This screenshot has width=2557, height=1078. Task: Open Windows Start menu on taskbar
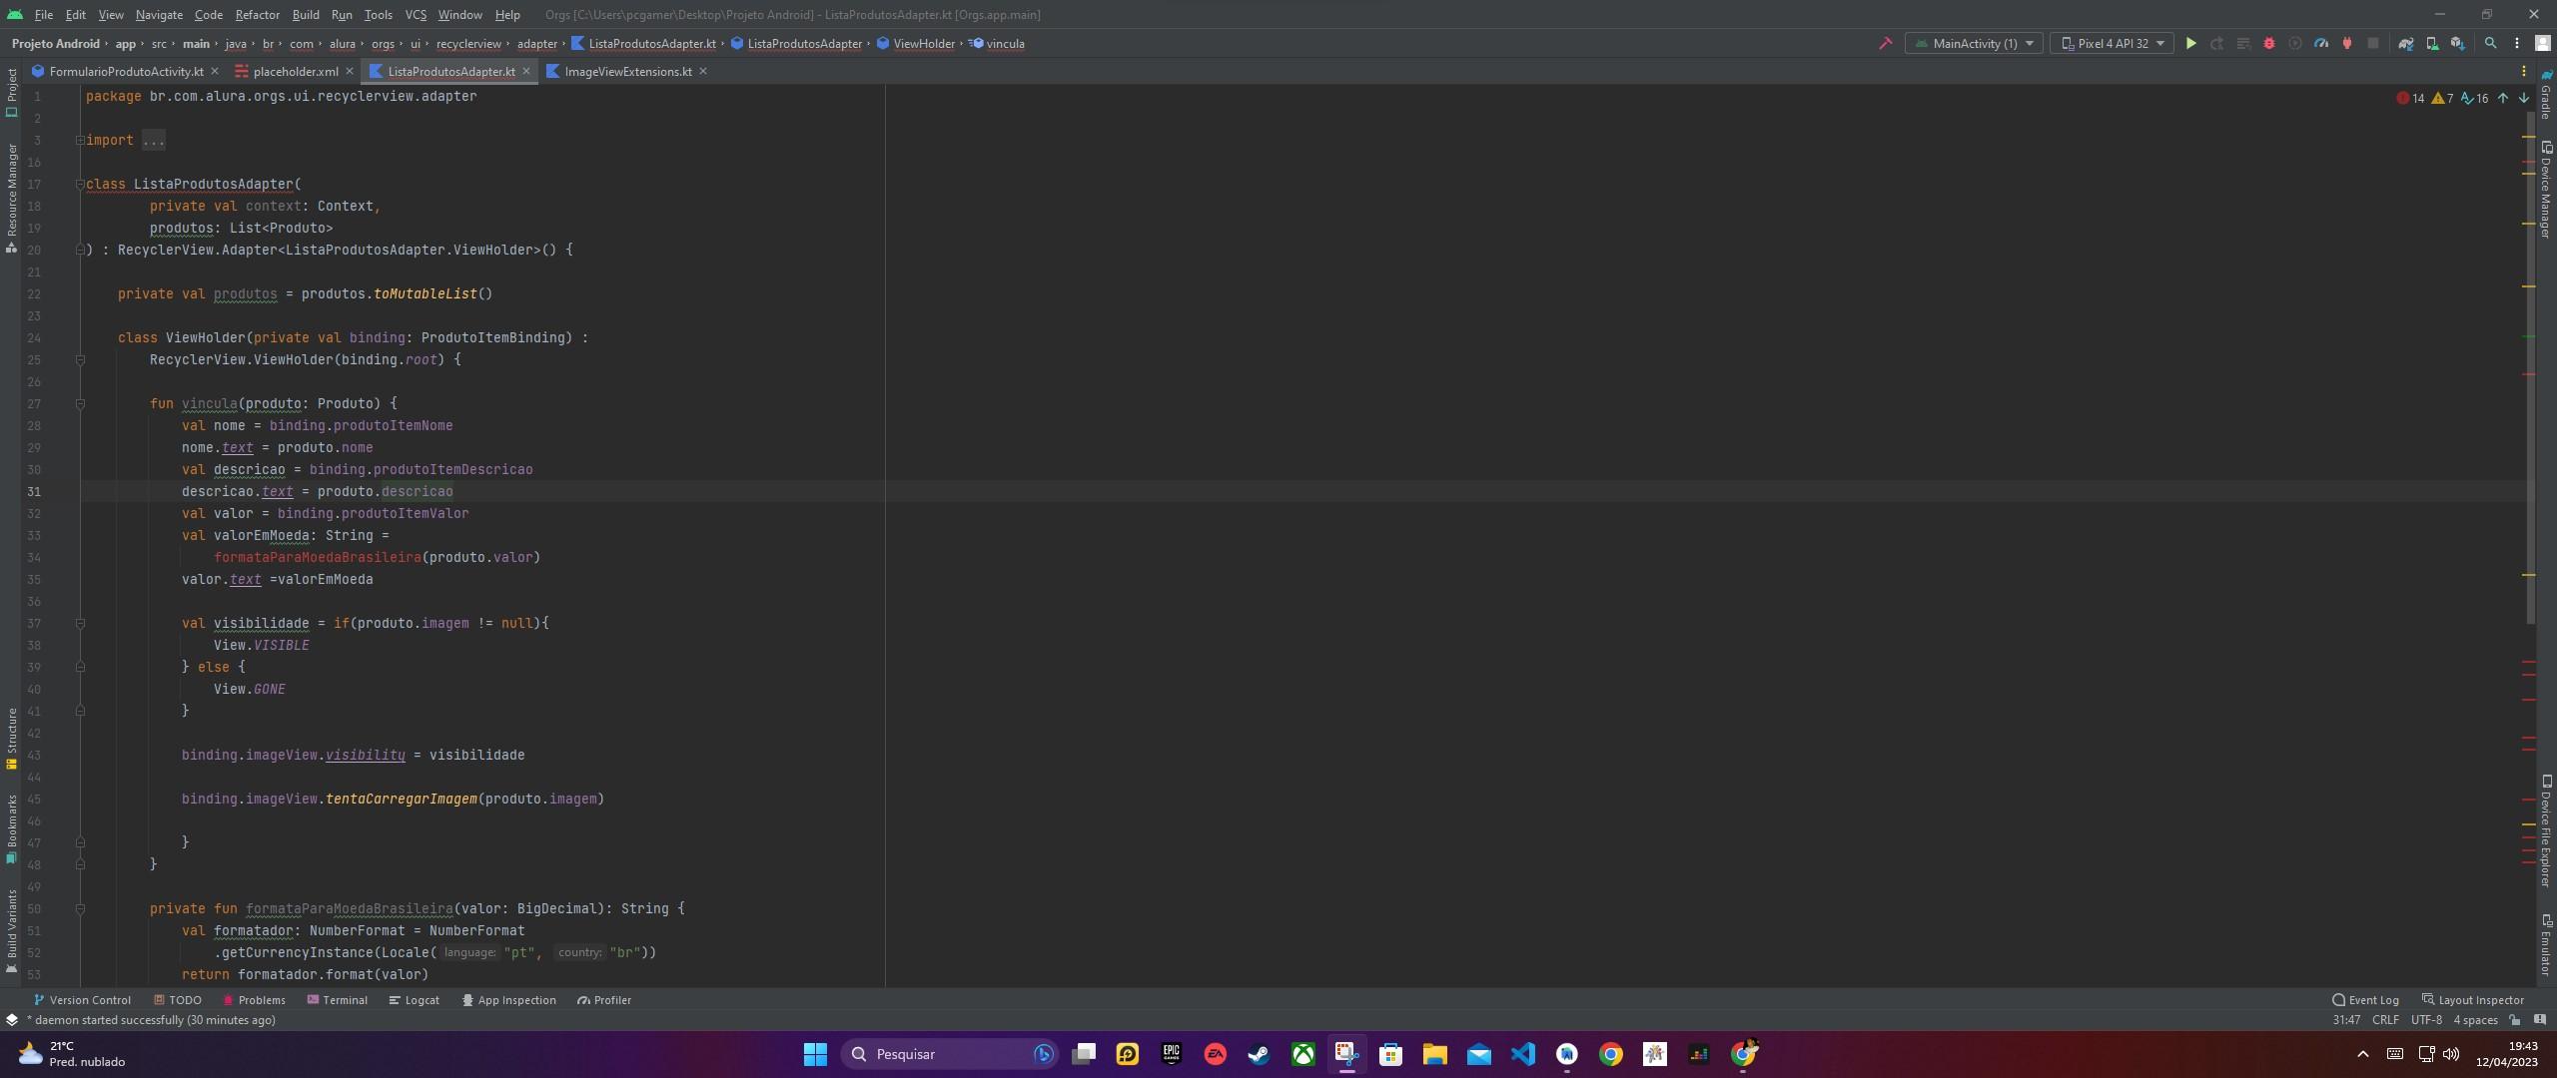pos(815,1054)
